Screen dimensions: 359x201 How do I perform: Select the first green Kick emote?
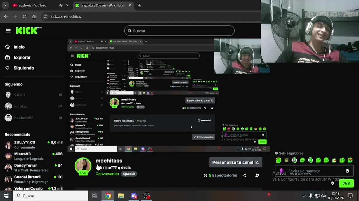click(278, 160)
